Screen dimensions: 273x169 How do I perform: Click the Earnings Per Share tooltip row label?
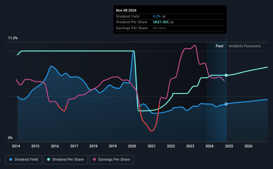coord(132,28)
